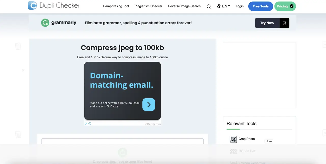Image resolution: width=326 pixels, height=164 pixels.
Task: Open the Paraphrasing Tool page
Action: point(116,6)
